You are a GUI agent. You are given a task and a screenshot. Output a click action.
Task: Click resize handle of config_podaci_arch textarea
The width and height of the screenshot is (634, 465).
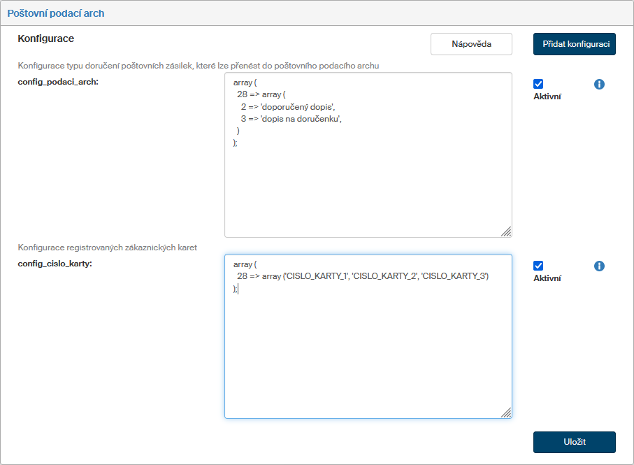click(x=506, y=231)
